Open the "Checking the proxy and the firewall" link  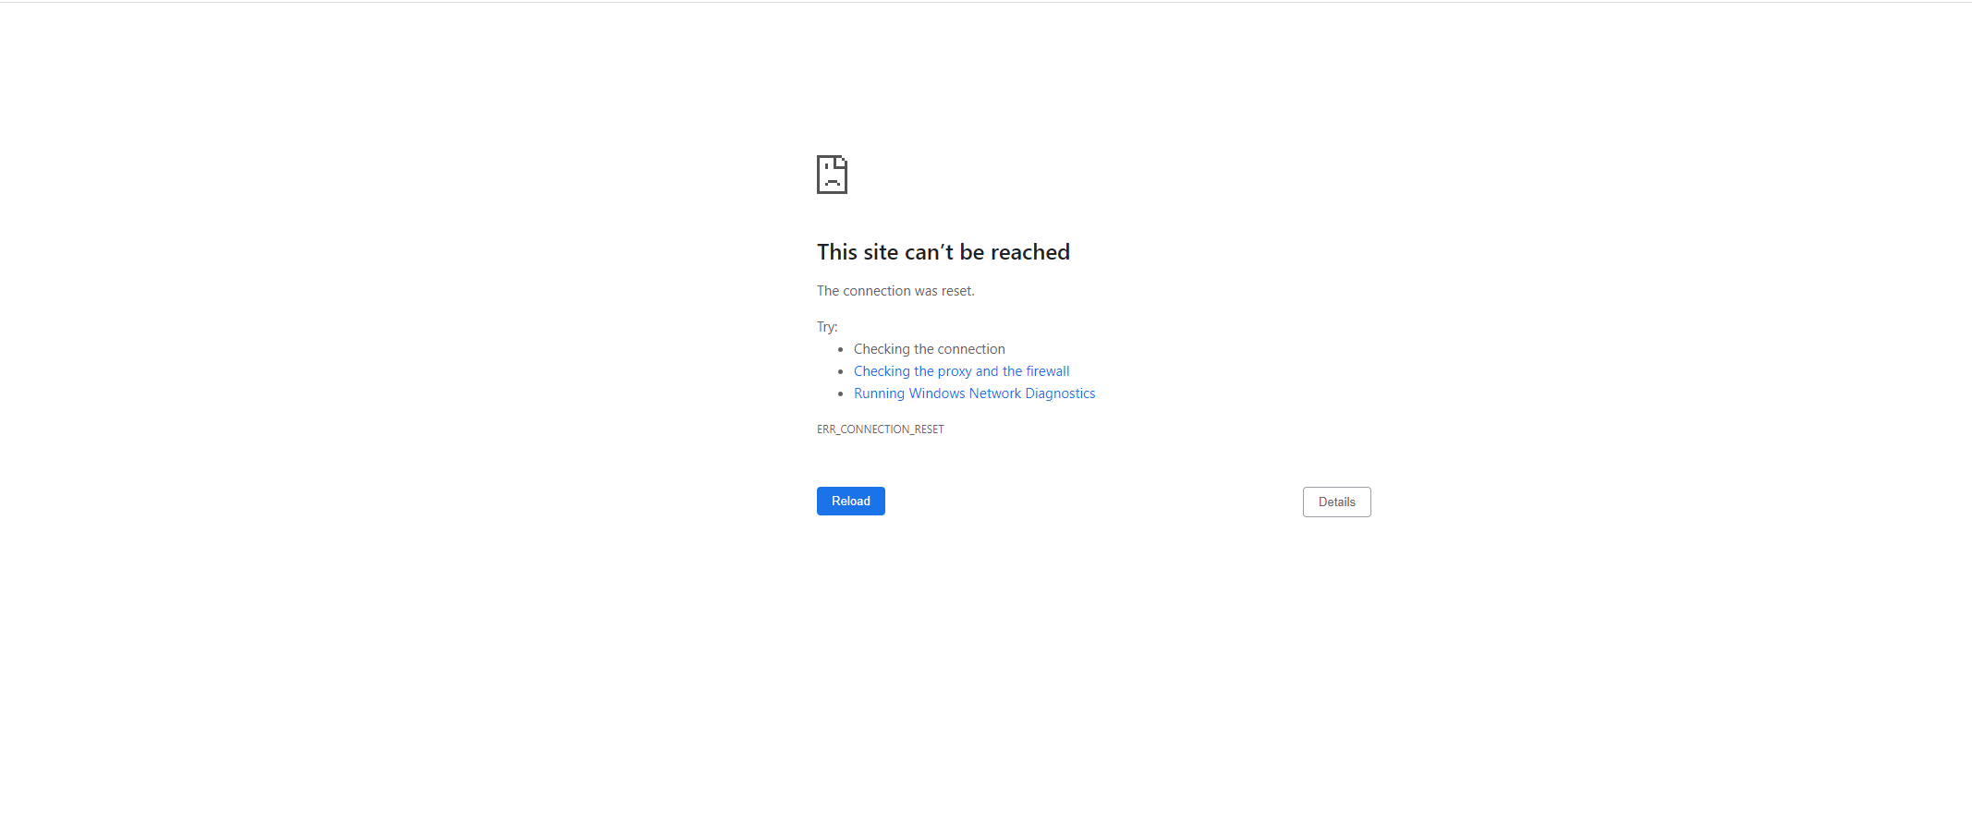coord(961,371)
